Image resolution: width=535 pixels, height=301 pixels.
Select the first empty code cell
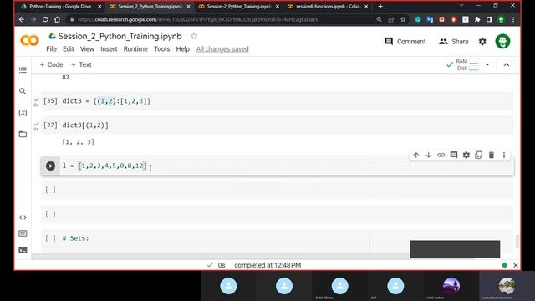[277, 190]
